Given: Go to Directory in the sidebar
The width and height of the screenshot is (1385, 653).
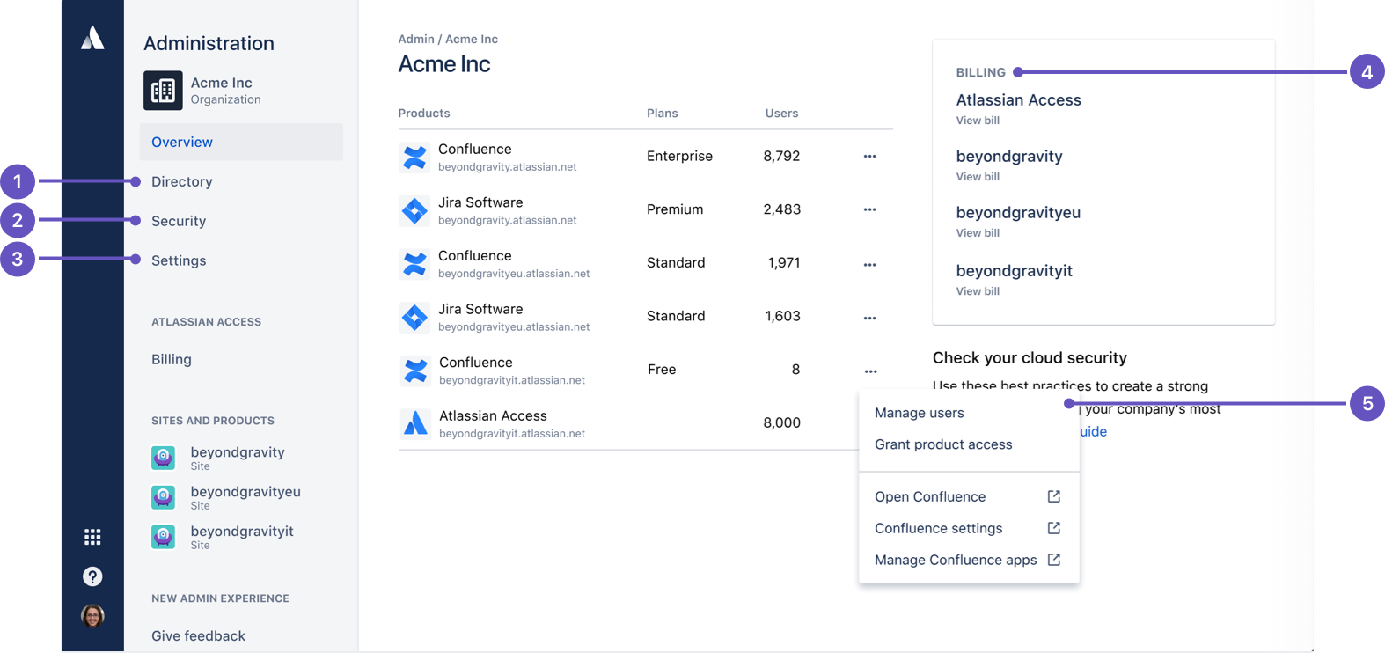Looking at the screenshot, I should tap(182, 181).
